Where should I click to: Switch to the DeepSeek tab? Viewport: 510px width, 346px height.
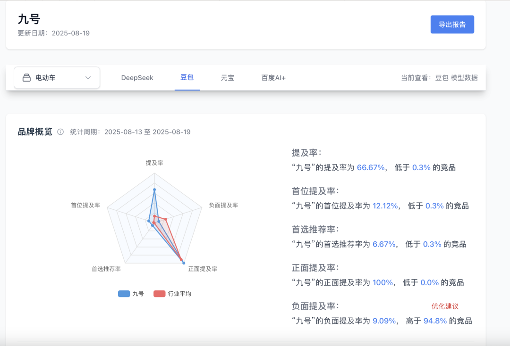(137, 78)
